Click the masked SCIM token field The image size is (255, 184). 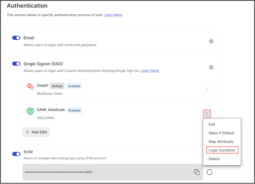(x=113, y=172)
